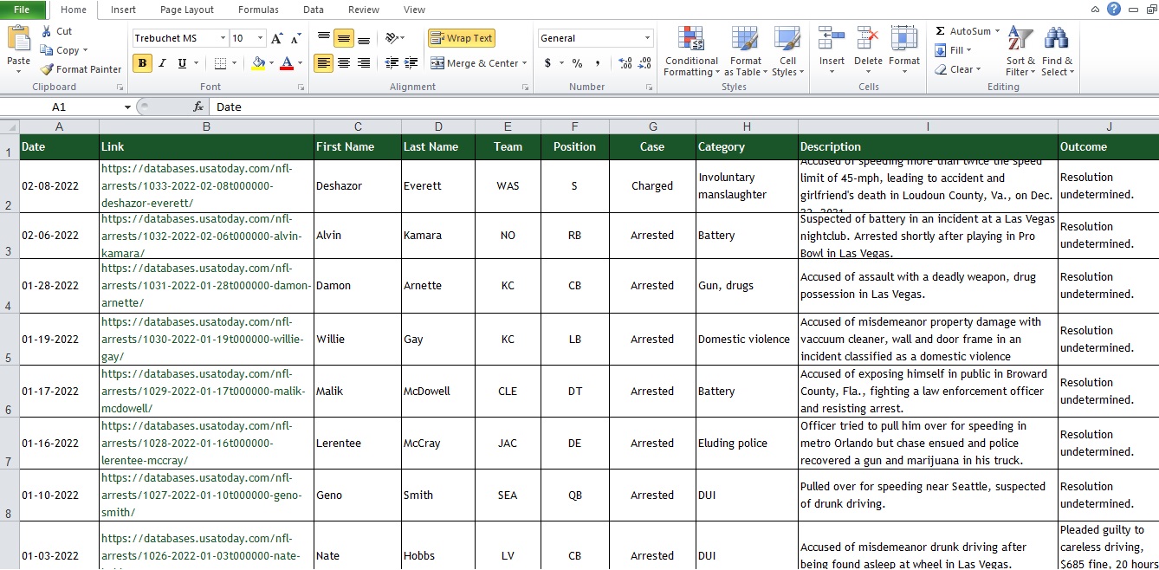Screen dimensions: 1159x570
Task: Decrease decimal places
Action: click(x=645, y=63)
